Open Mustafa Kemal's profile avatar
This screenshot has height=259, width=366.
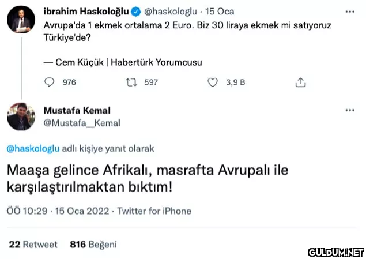(21, 116)
